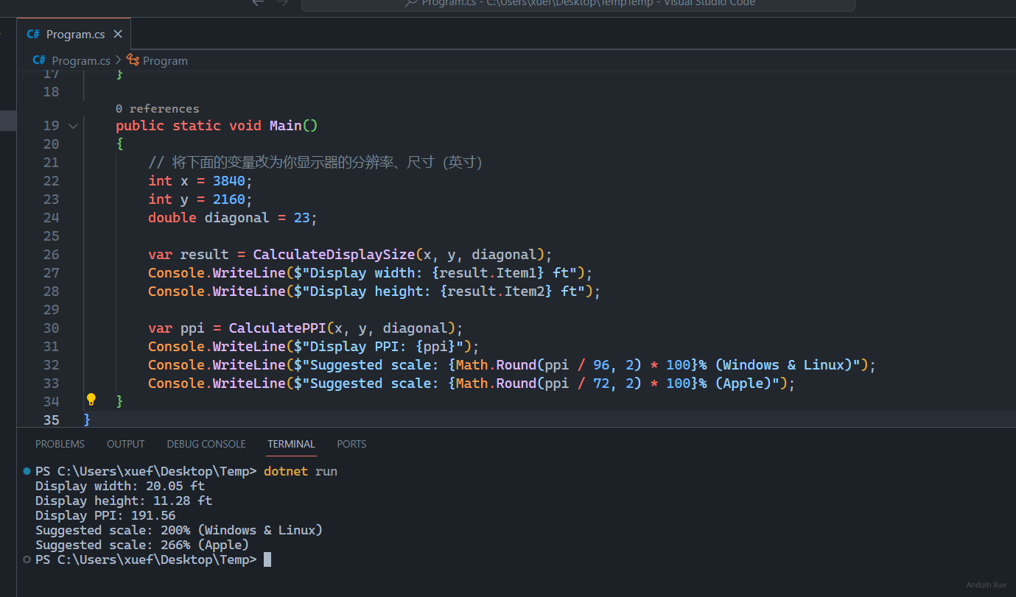1016x597 pixels.
Task: Click the C# file icon in Program.cs tab
Action: 33,35
